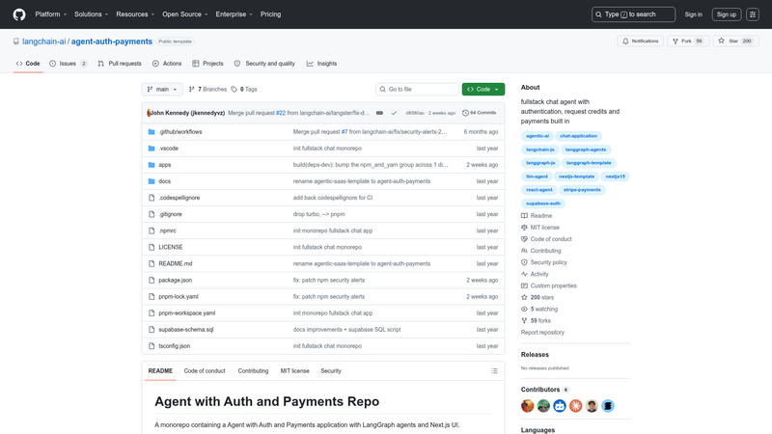
Task: Open Security policy sidebar link
Action: (x=544, y=262)
